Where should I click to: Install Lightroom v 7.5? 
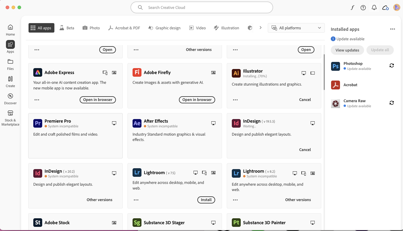[x=206, y=200]
